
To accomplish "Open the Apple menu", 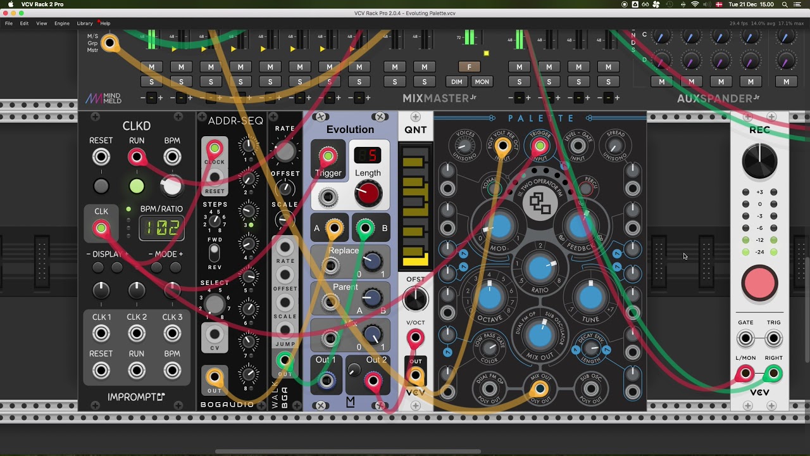I will [x=10, y=4].
